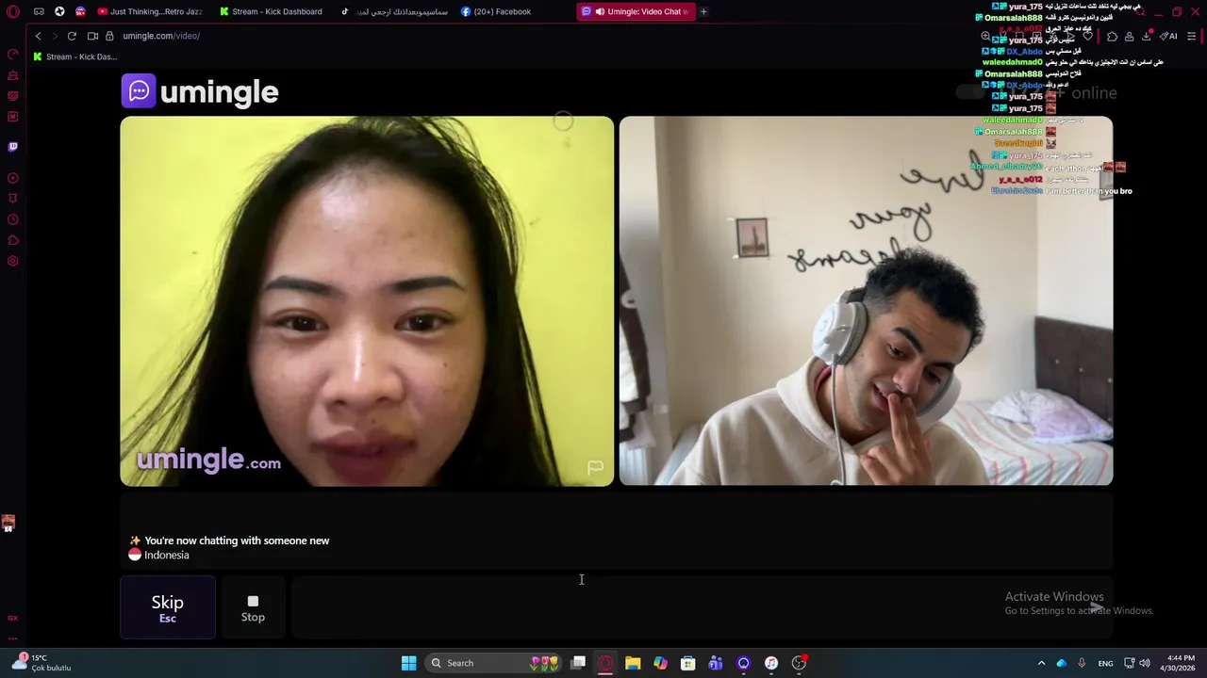
Task: Report stranger with flag icon on video
Action: (595, 467)
